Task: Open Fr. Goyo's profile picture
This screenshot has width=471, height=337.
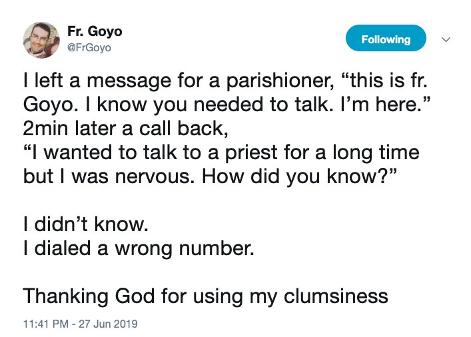Action: 41,39
